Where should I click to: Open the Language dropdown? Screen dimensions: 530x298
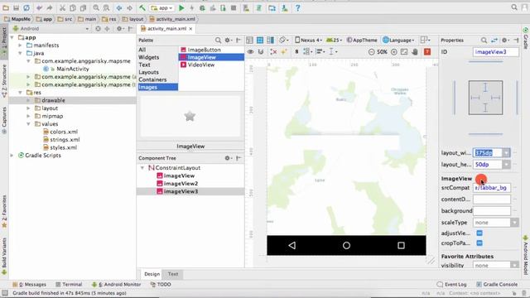pyautogui.click(x=398, y=41)
